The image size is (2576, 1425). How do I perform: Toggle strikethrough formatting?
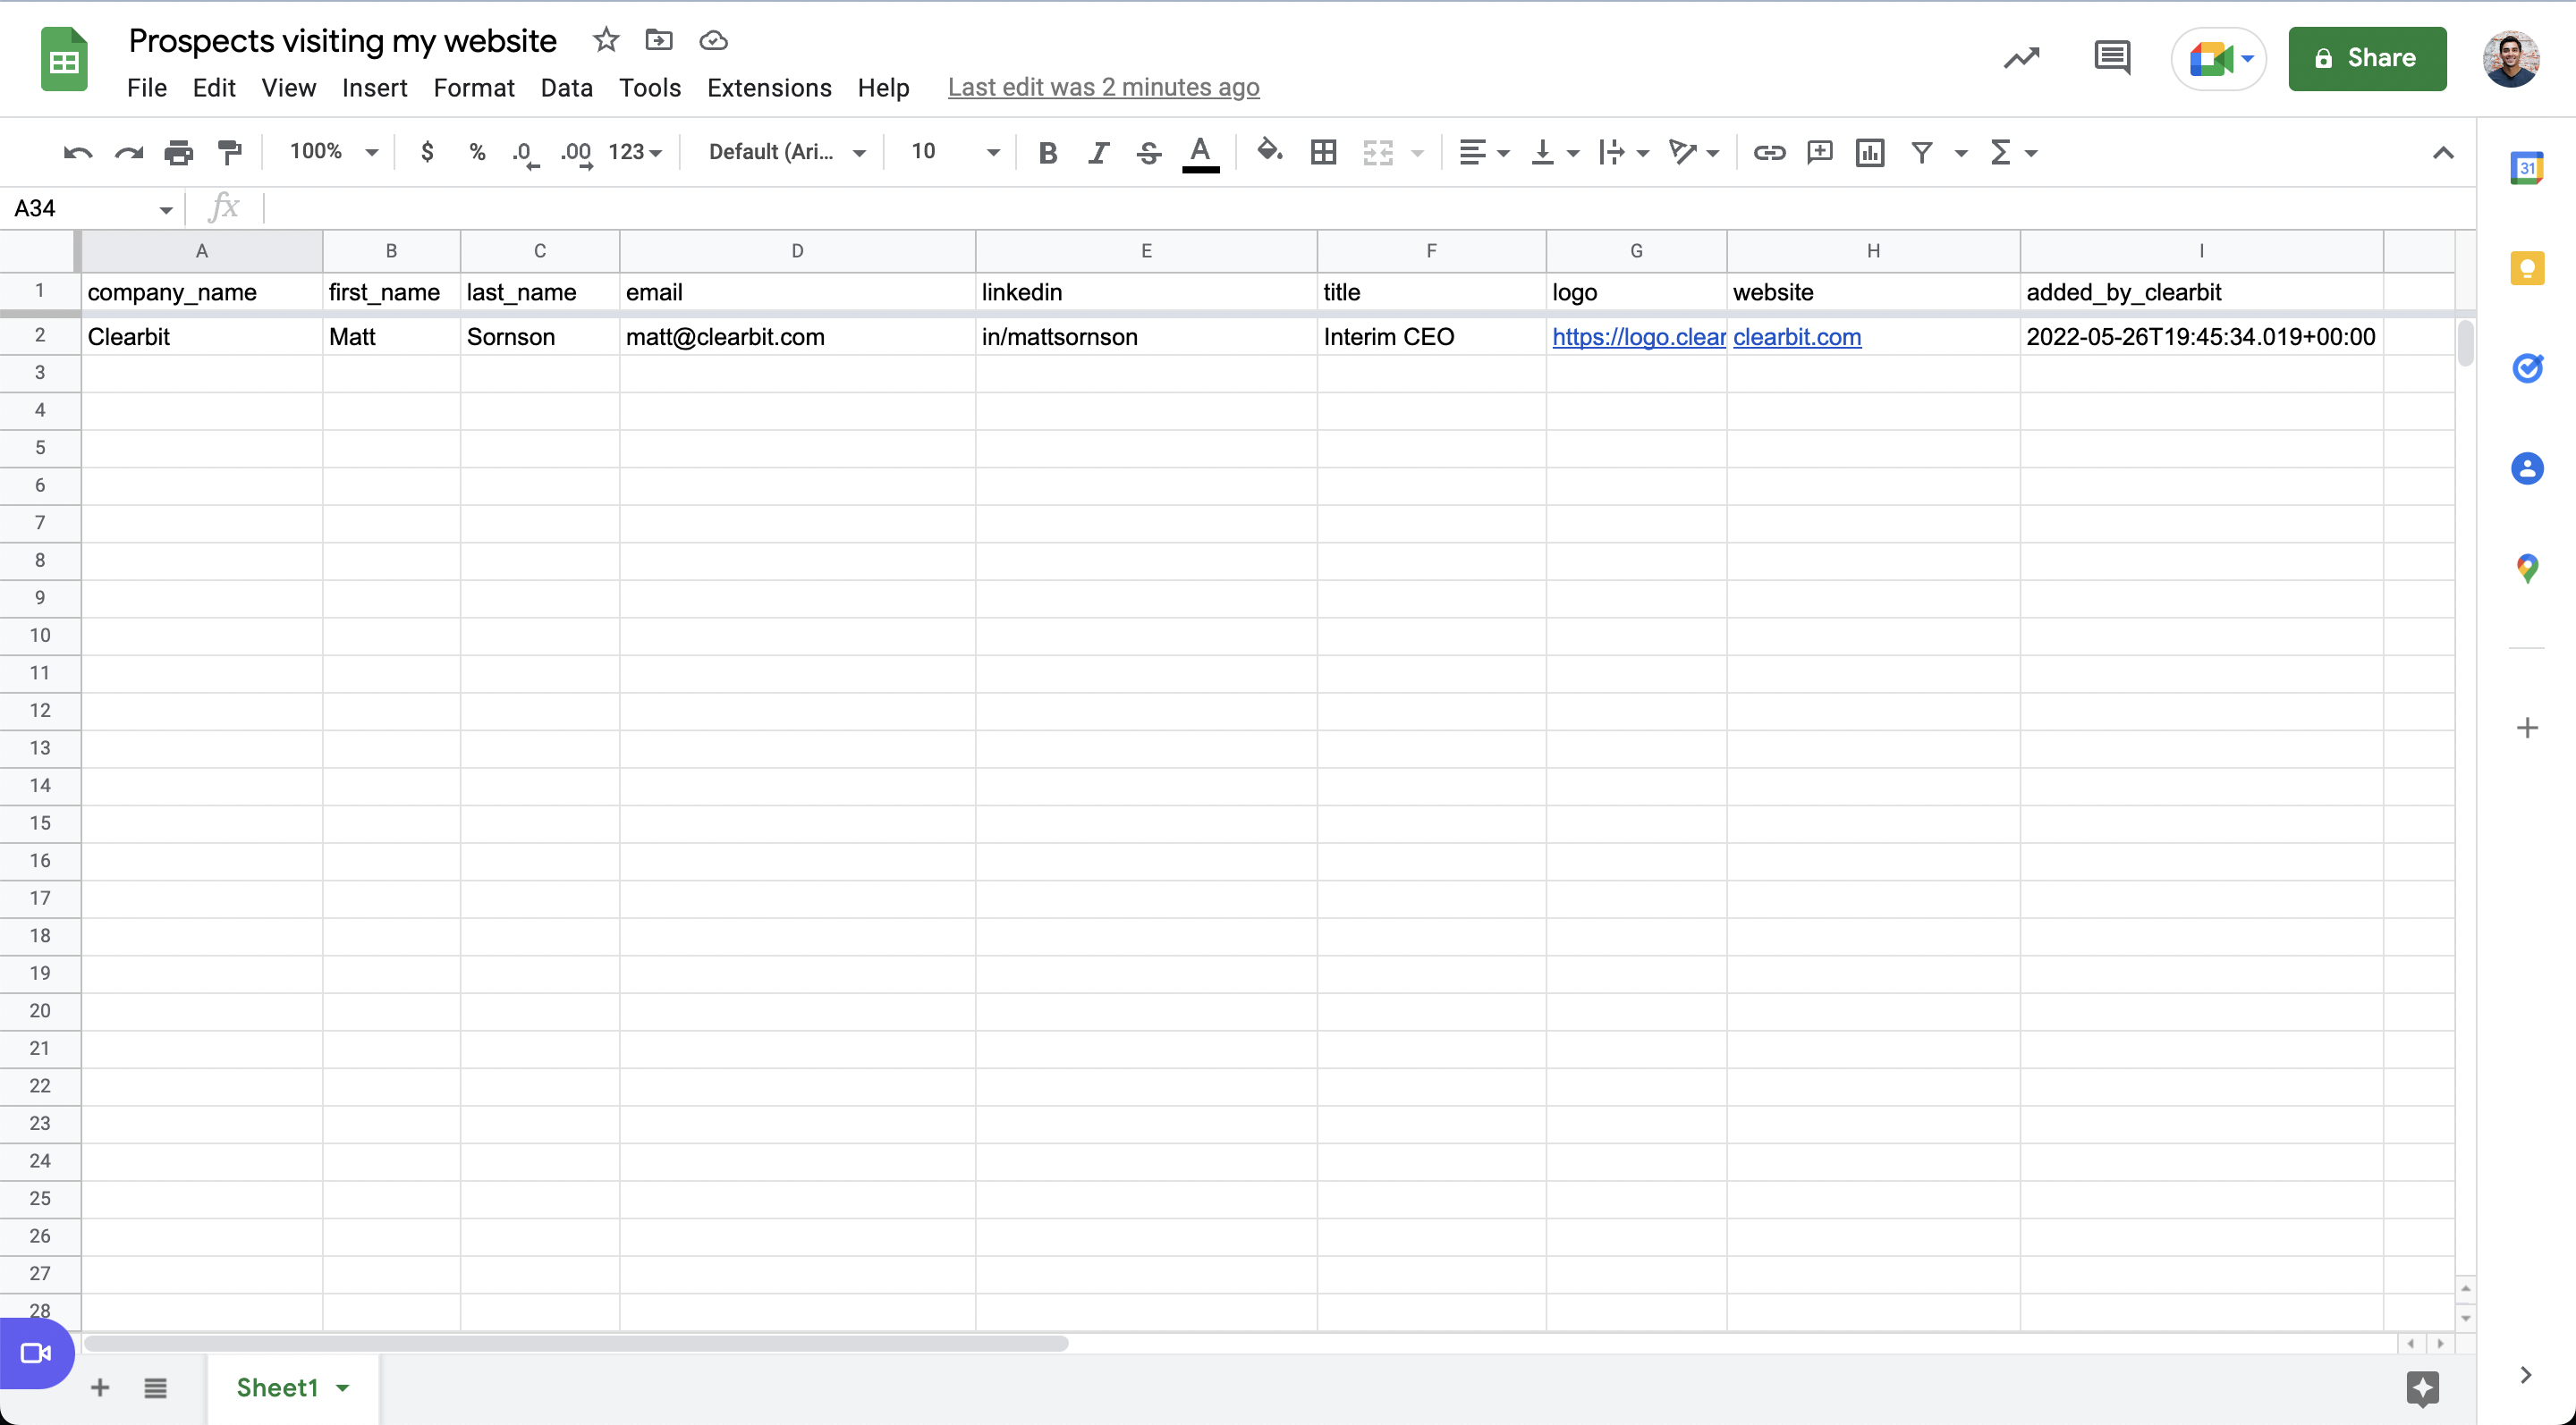pos(1149,153)
